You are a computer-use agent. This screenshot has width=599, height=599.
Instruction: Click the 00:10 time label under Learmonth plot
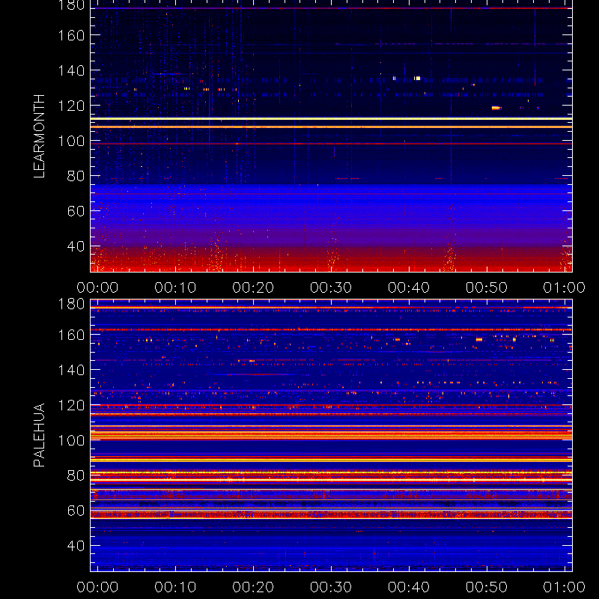[175, 288]
